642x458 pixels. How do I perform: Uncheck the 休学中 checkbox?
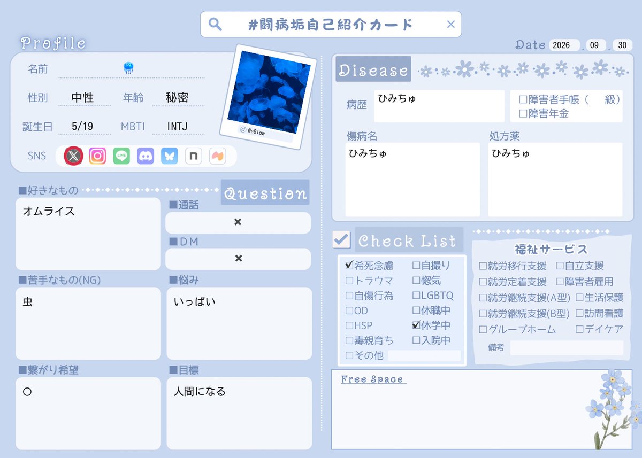click(416, 325)
